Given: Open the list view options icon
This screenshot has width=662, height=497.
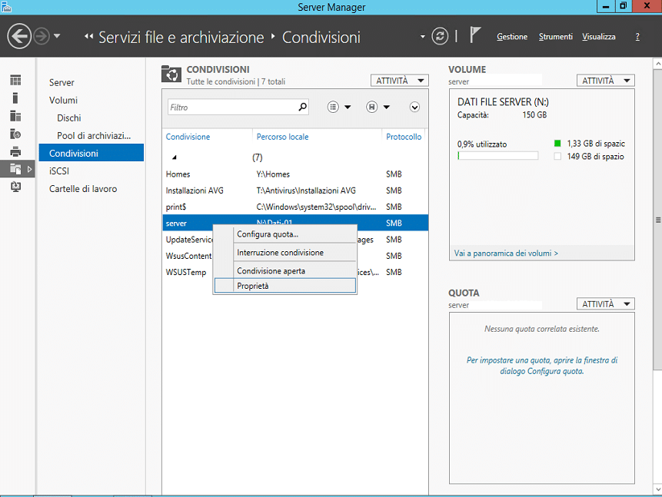Looking at the screenshot, I should (x=333, y=108).
